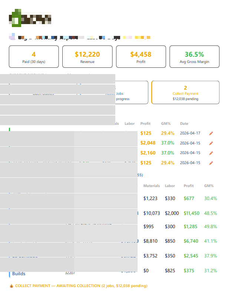Image resolution: width=231 pixels, height=303 pixels.
Task: Select the $4,458 Profit card
Action: (141, 56)
